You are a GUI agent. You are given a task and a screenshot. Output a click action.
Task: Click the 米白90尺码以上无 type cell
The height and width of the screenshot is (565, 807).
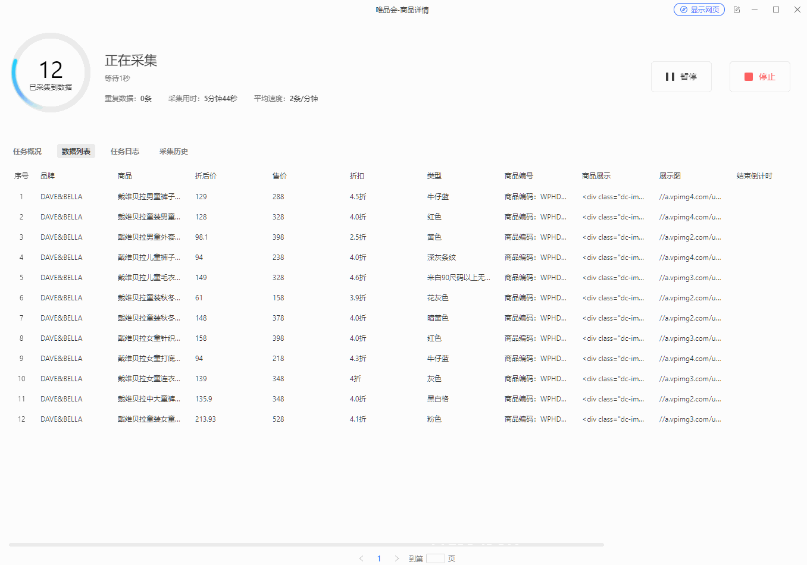[x=459, y=278]
